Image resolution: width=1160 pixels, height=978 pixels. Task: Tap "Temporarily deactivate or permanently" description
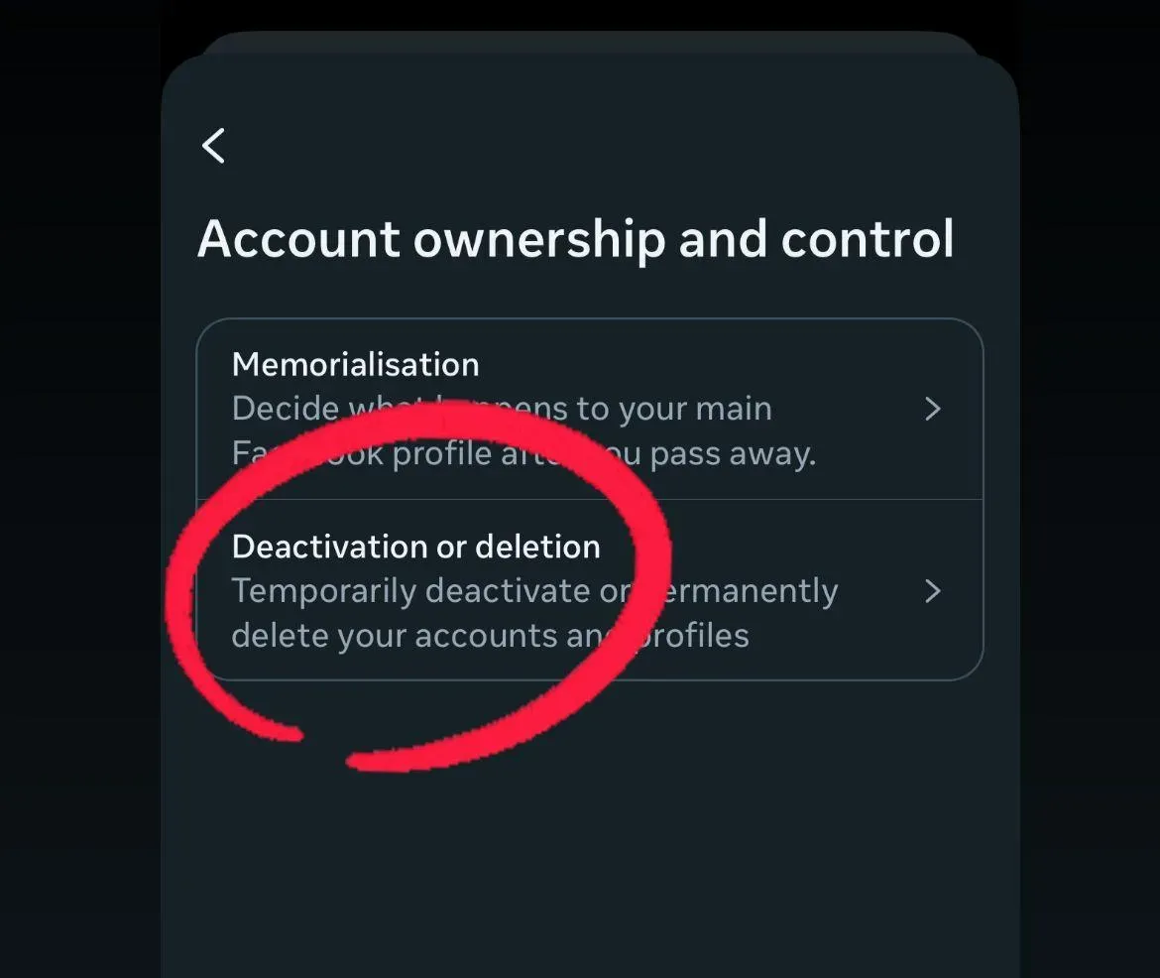pos(534,591)
